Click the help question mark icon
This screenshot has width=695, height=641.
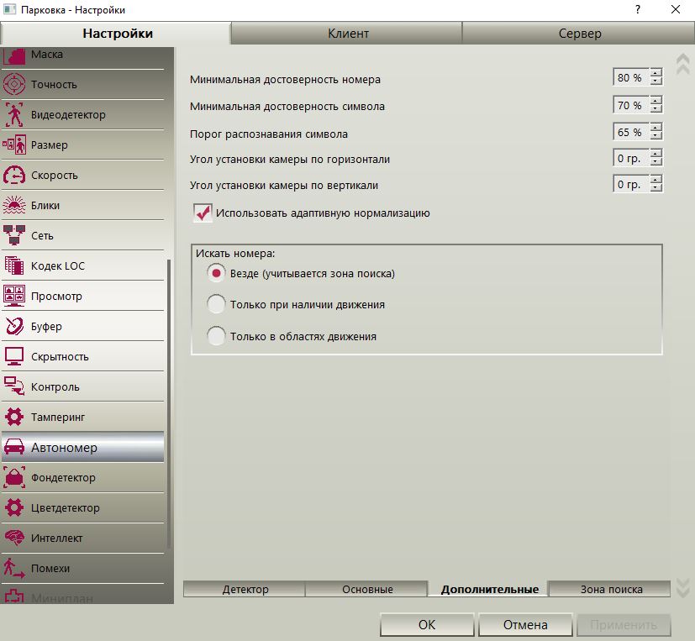point(637,9)
